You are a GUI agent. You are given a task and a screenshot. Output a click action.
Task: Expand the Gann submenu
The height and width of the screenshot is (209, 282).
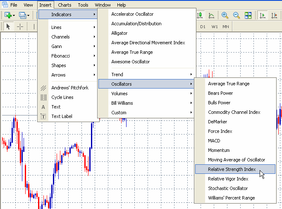tap(68, 46)
